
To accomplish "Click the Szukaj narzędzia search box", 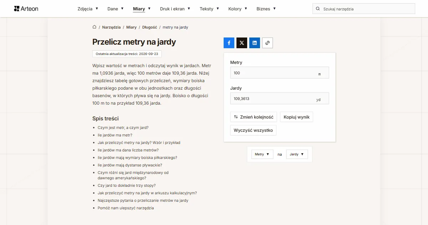I will pyautogui.click(x=364, y=9).
